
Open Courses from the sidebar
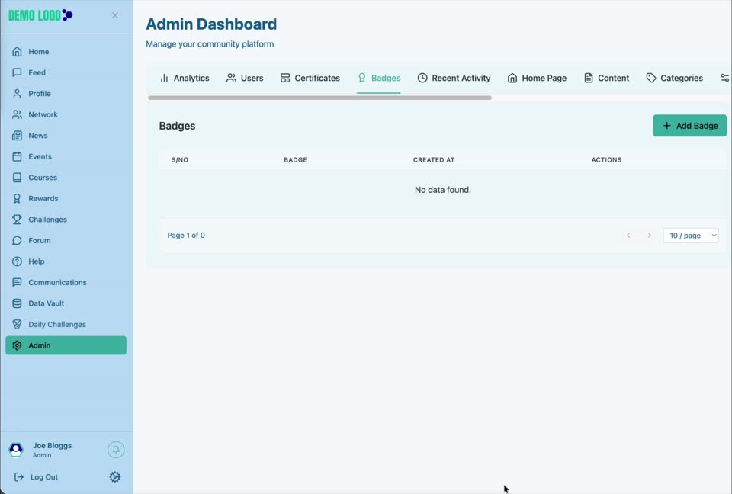66,178
